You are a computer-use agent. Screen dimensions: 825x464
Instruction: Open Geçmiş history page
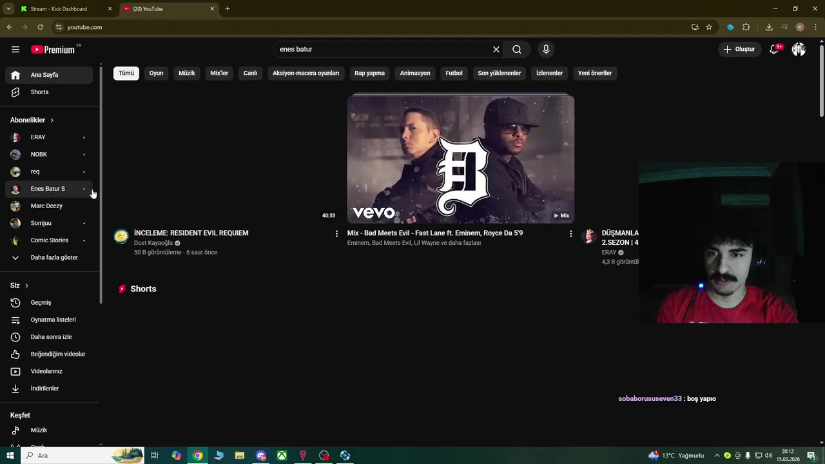coord(49,303)
